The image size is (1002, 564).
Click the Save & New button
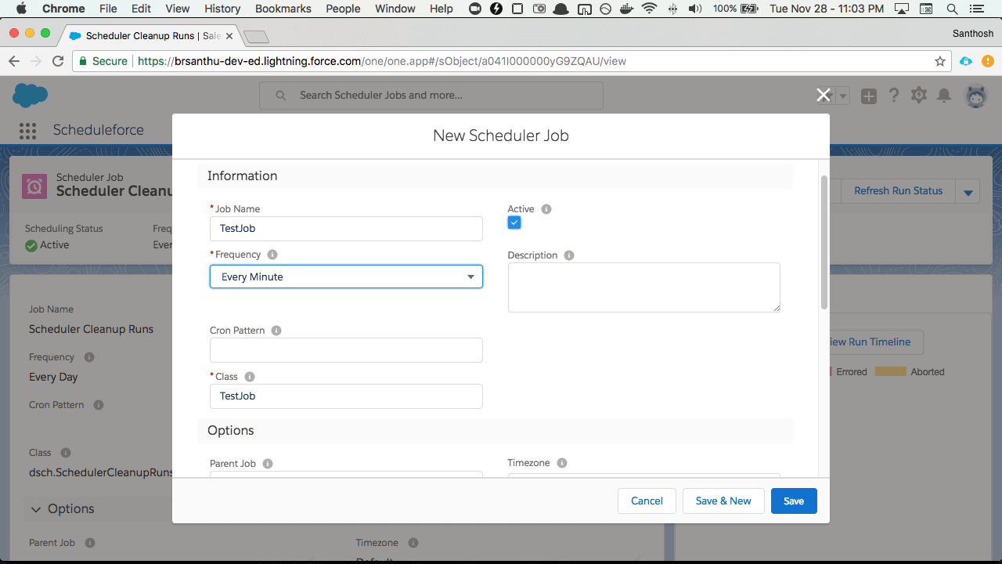tap(723, 501)
